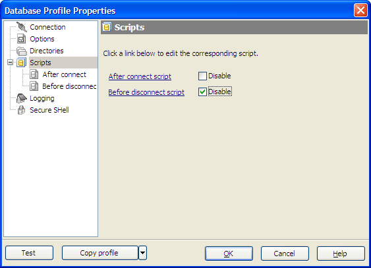Click the Secure SHell padlock icon
The height and width of the screenshot is (268, 371).
click(21, 110)
